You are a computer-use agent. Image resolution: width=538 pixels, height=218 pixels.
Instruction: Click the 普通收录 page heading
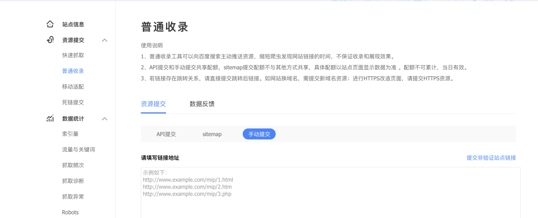click(x=164, y=27)
